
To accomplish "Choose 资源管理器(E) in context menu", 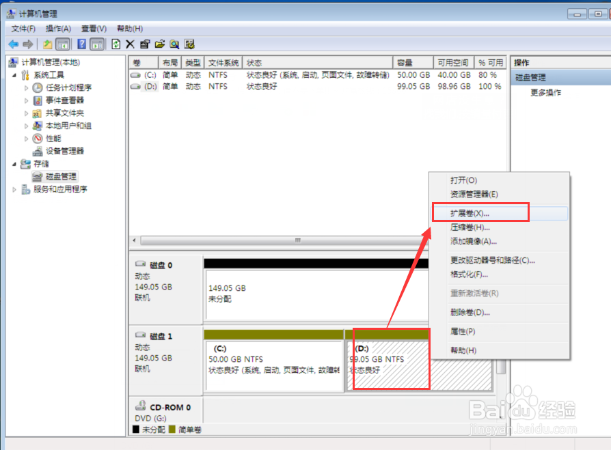I will point(499,194).
